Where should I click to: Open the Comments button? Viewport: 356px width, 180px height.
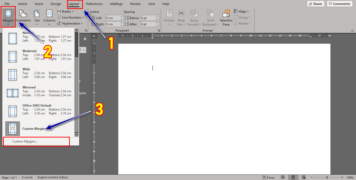coord(339,4)
